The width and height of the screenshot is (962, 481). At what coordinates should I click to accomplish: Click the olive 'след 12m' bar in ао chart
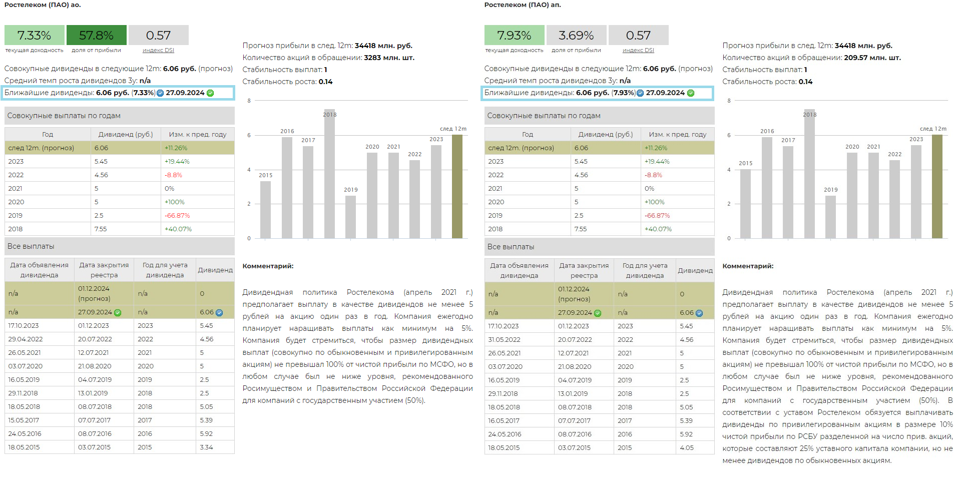[x=457, y=186]
